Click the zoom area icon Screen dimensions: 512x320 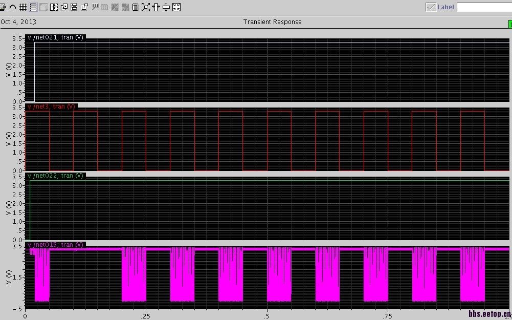pyautogui.click(x=146, y=7)
